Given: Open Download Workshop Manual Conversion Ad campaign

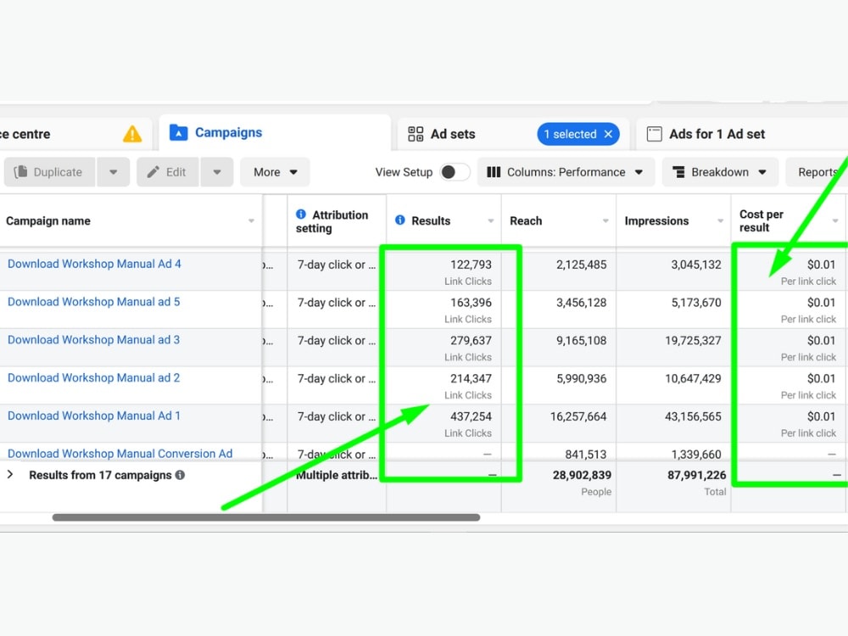Looking at the screenshot, I should [120, 453].
